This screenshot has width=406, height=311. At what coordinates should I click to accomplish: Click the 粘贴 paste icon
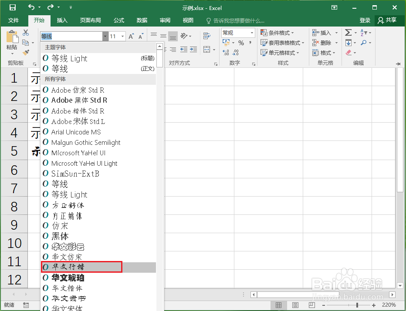(x=12, y=37)
